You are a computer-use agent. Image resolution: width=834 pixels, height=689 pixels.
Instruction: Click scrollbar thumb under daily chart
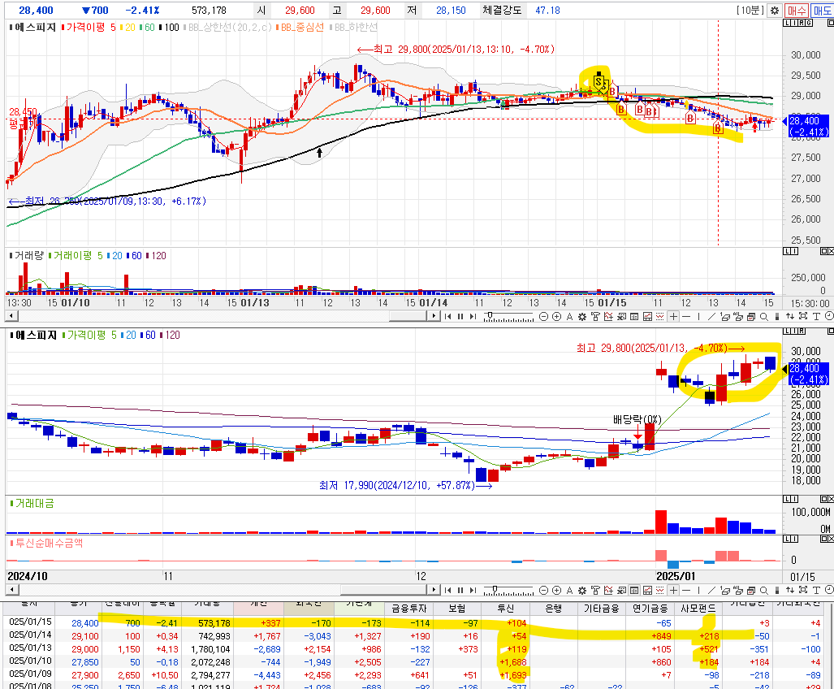[x=385, y=590]
